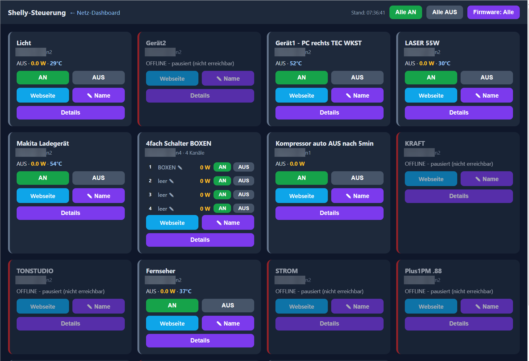Open Webseite for Licht

pos(43,95)
